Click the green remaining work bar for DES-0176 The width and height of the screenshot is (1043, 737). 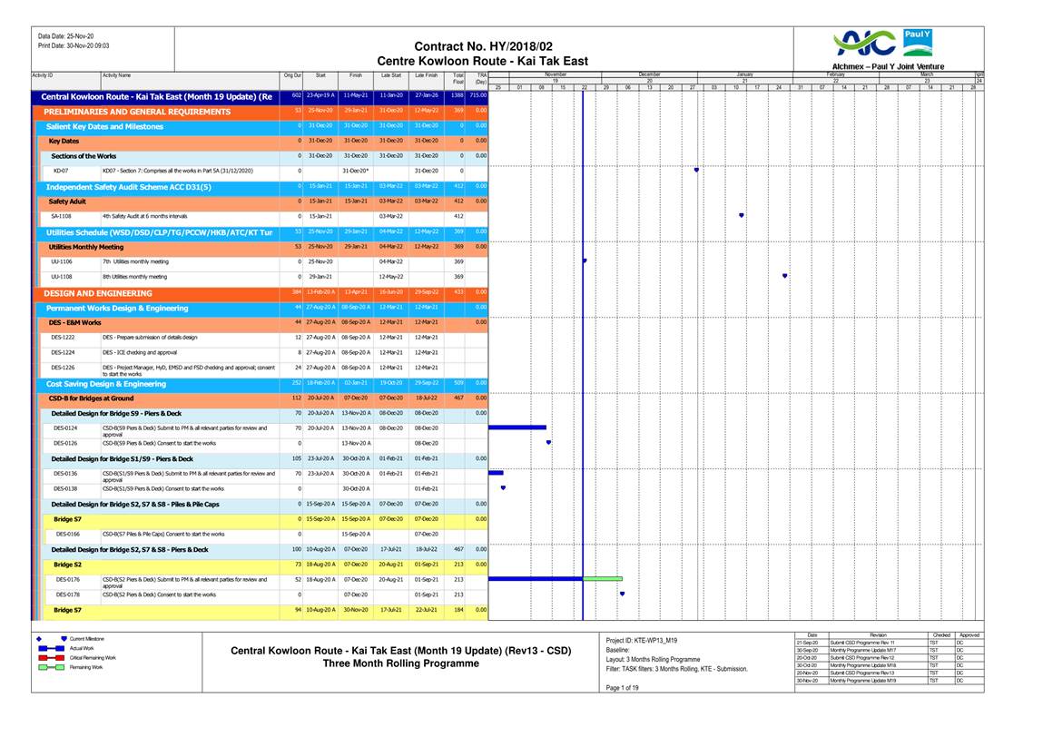click(603, 578)
